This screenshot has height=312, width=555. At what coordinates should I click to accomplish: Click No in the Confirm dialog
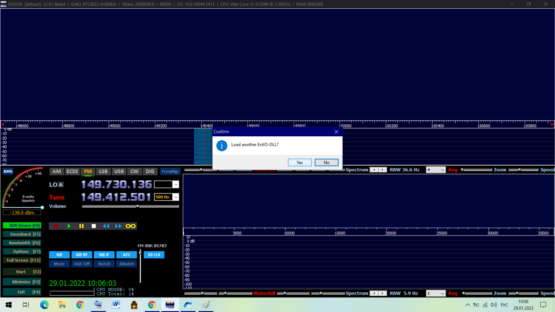pyautogui.click(x=326, y=163)
